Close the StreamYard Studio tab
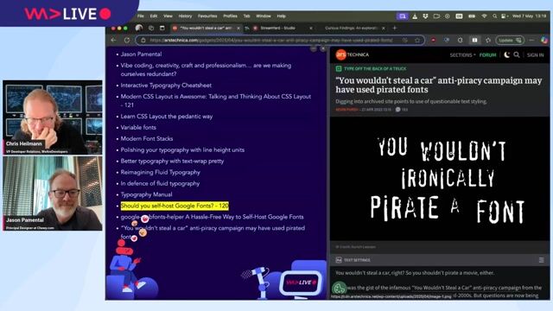Screen dimensions: 553x311 311,28
